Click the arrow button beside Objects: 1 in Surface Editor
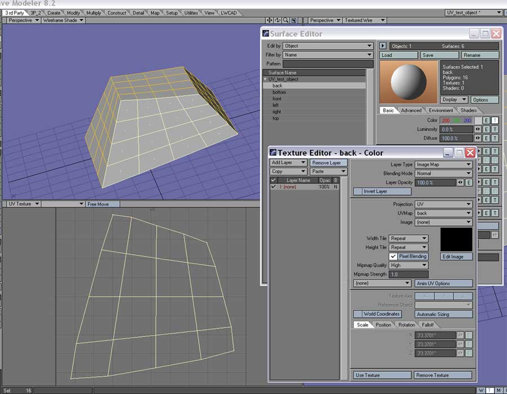Screen dimensions: 507x394 [x=383, y=46]
